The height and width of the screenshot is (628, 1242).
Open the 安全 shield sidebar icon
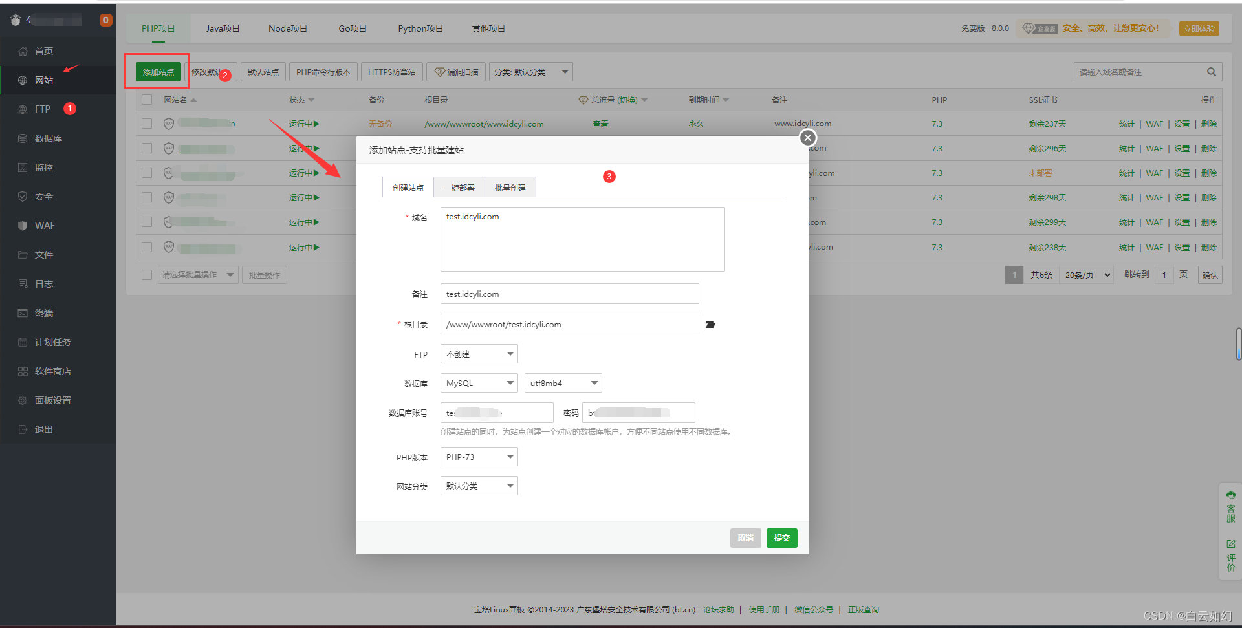pos(23,197)
